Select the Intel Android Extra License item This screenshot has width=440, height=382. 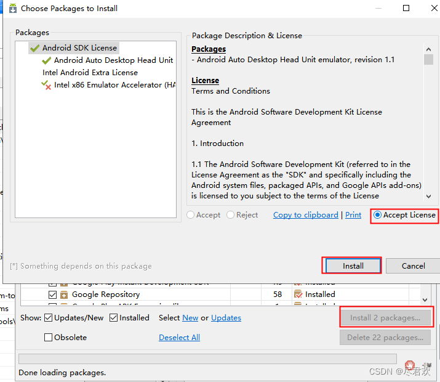pos(90,73)
